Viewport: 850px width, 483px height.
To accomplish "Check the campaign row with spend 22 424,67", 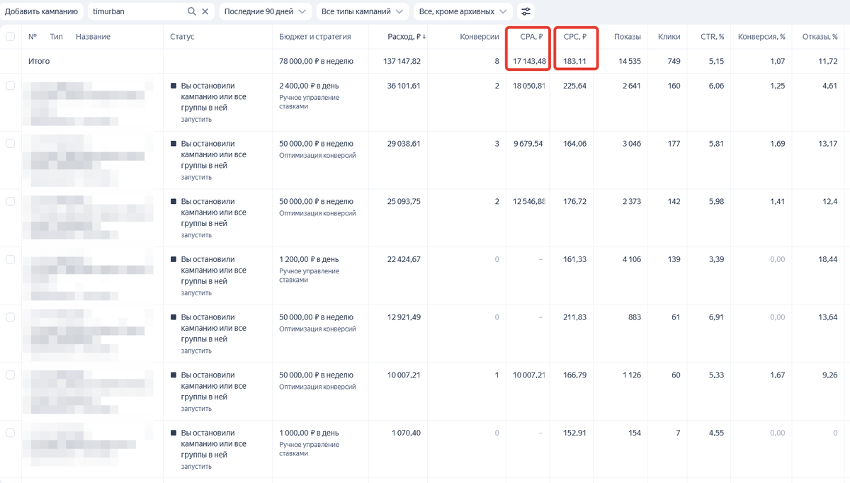I will click(11, 259).
